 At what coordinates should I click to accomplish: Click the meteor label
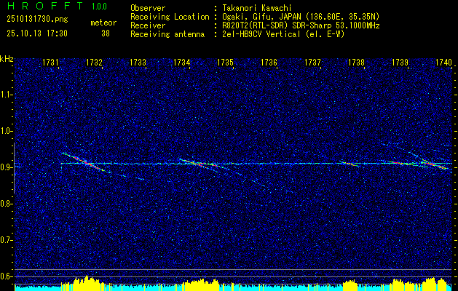click(103, 23)
